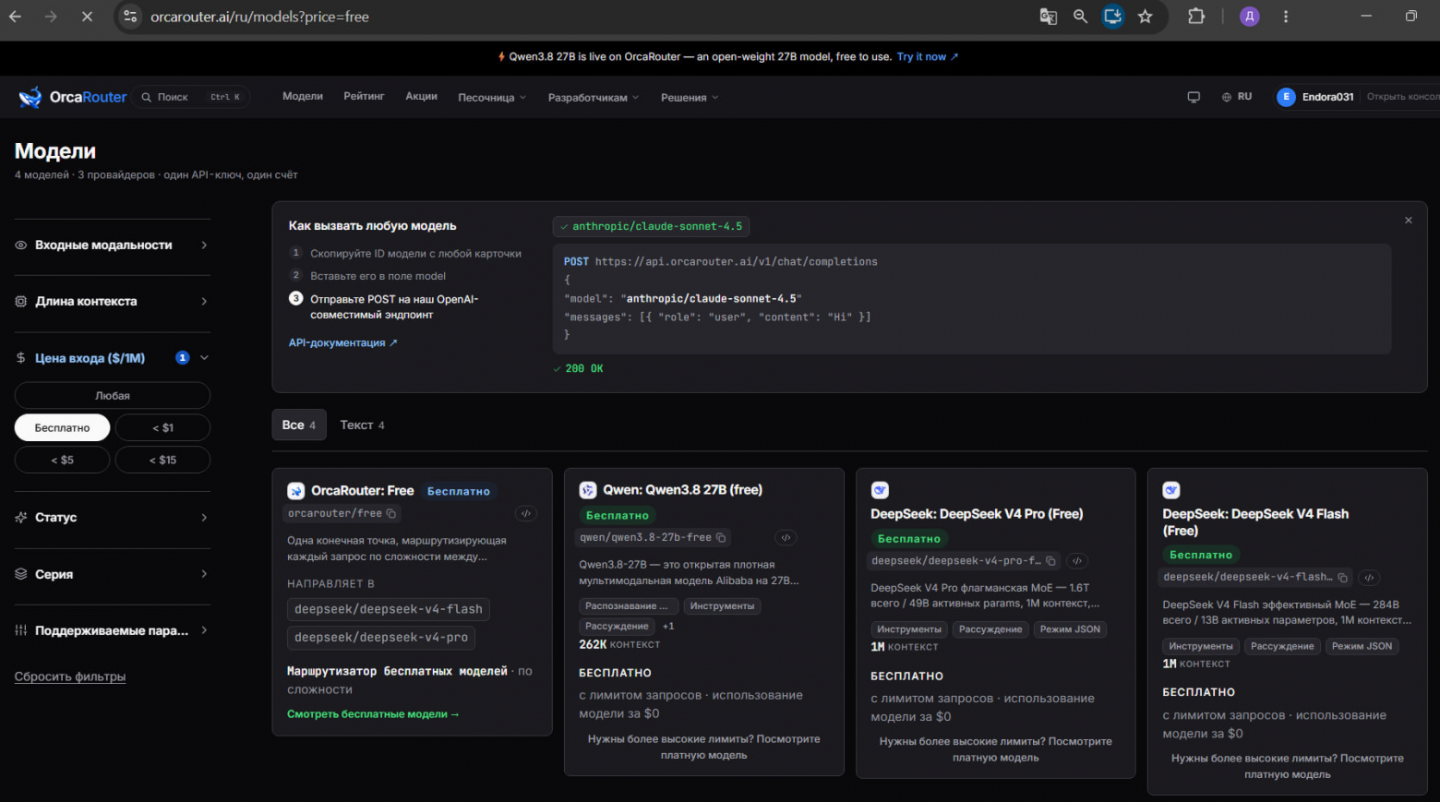Open the translate page icon
The image size is (1440, 802).
click(x=1048, y=17)
